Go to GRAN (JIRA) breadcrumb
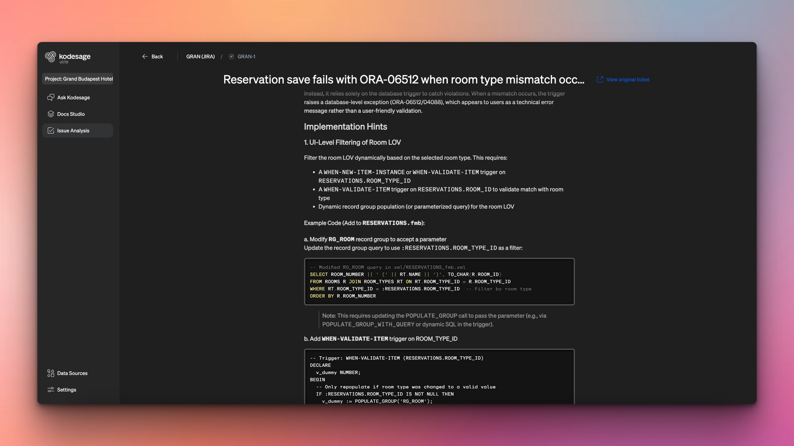Screen dimensions: 794x446 tap(200, 57)
